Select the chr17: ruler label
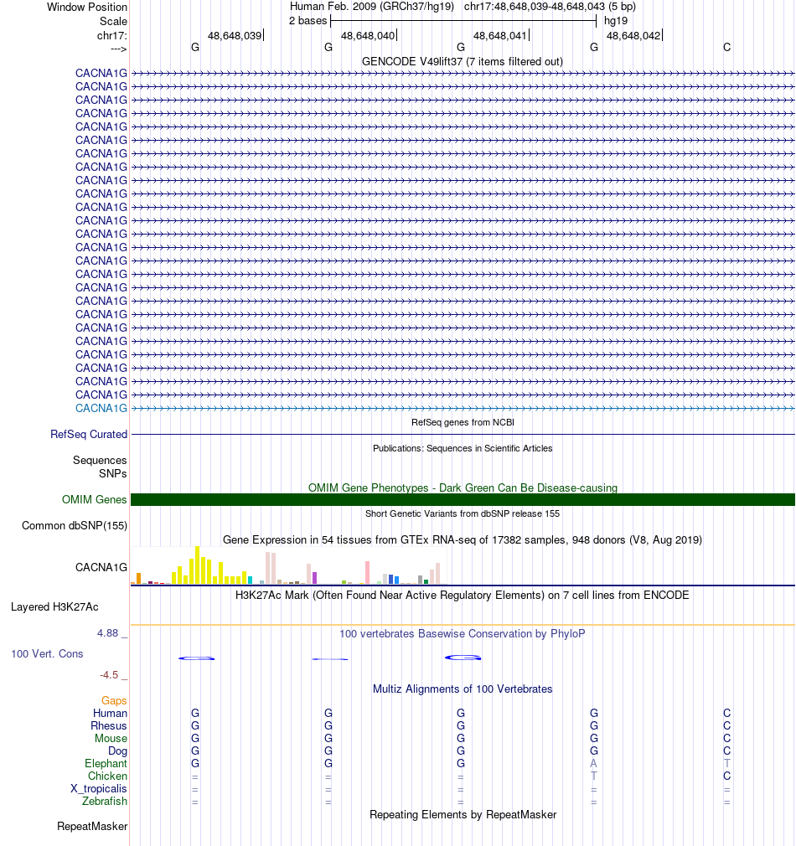 pos(111,36)
